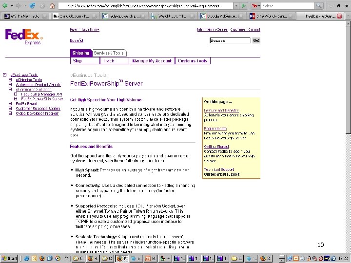The height and width of the screenshot is (263, 351).
Task: Switch to the Google AdSense browser tab
Action: [x=222, y=16]
